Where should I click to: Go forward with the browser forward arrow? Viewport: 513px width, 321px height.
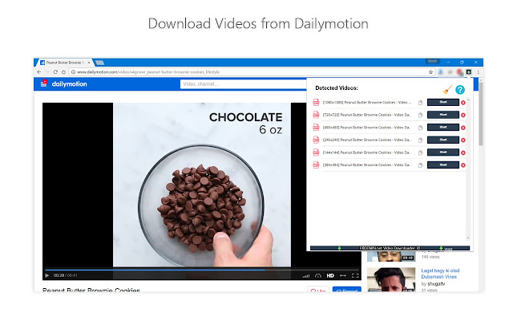pos(47,71)
